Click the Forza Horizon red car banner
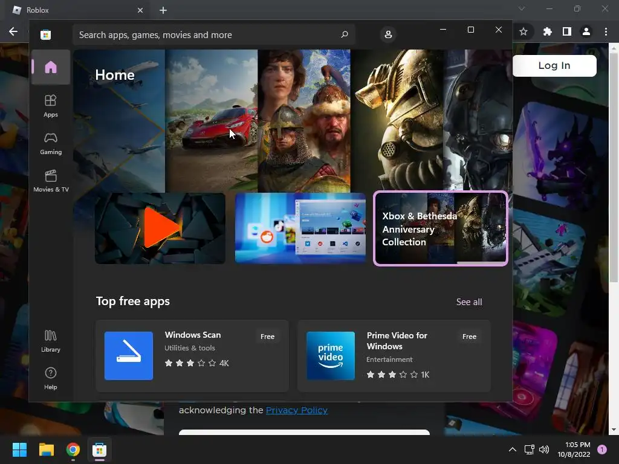619x464 pixels. (211, 121)
